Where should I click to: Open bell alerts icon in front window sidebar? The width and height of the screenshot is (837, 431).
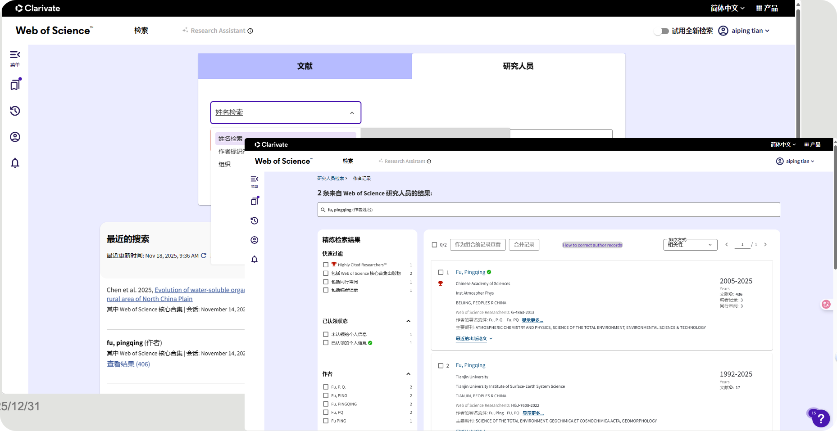pyautogui.click(x=255, y=259)
